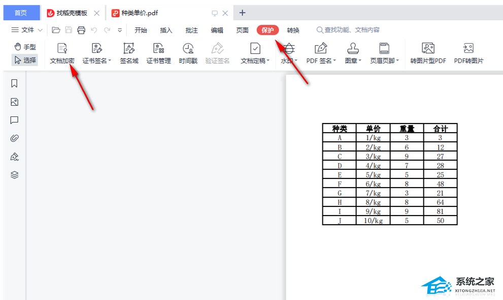Expand the 证书签名 dropdown arrow
The height and width of the screenshot is (300, 503).
pos(110,61)
